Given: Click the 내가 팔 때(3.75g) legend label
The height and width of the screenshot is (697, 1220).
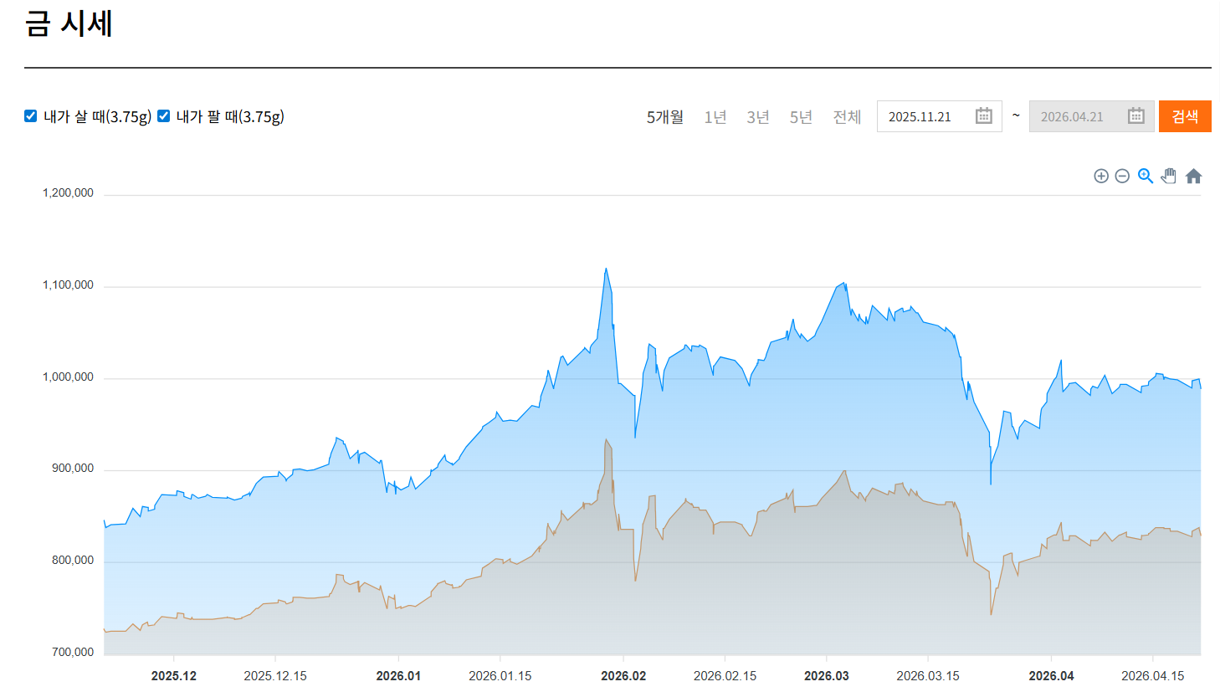Looking at the screenshot, I should 230,117.
